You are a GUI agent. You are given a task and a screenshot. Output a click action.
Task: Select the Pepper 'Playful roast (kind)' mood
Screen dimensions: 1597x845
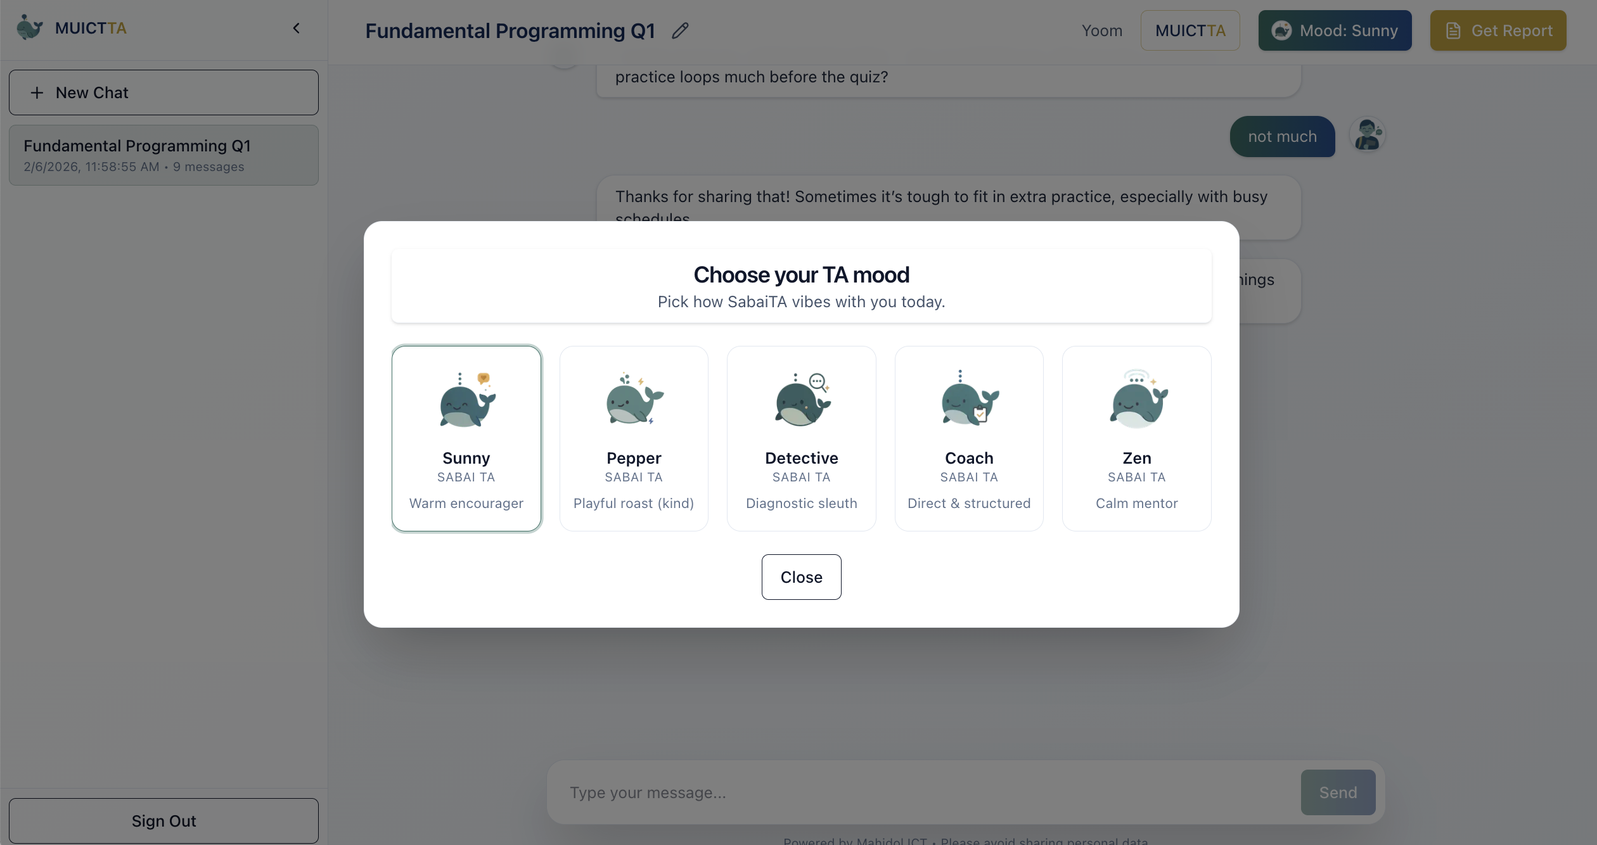[634, 438]
